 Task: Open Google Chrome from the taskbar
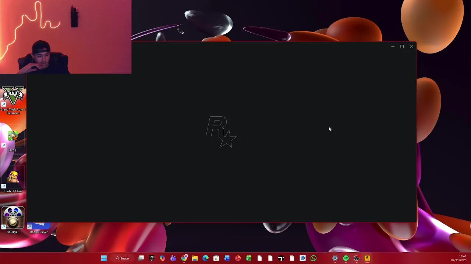pyautogui.click(x=184, y=258)
